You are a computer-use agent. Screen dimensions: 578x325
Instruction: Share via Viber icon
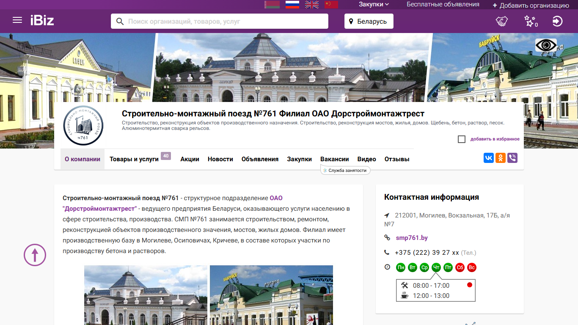[512, 158]
